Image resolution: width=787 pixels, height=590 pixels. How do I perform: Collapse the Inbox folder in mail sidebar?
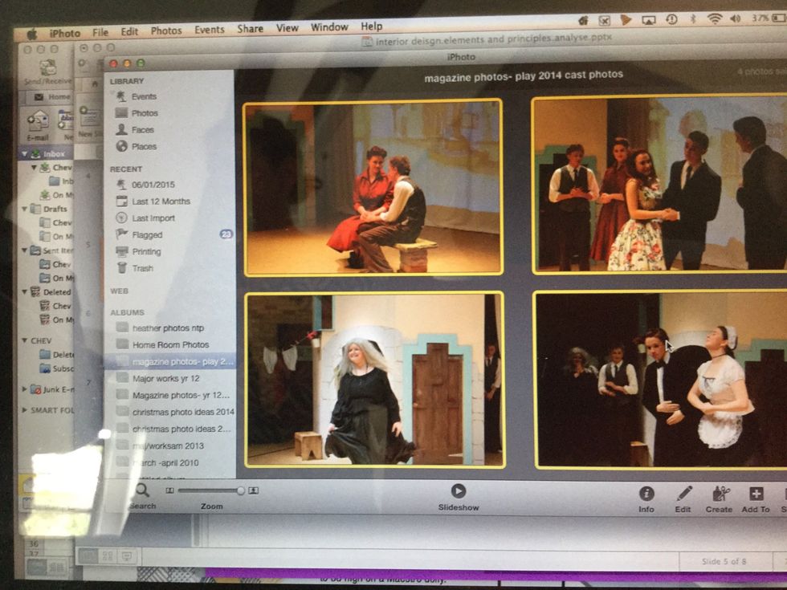click(25, 153)
